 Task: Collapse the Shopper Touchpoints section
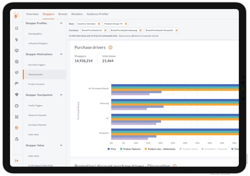61,95
